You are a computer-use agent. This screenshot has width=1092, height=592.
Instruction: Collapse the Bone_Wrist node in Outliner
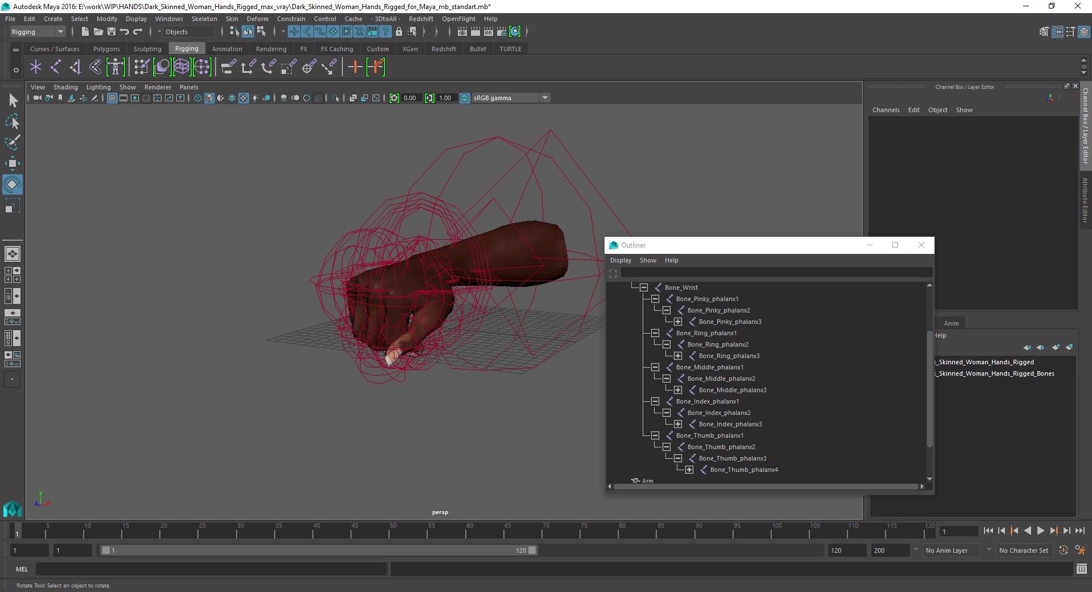coord(644,287)
